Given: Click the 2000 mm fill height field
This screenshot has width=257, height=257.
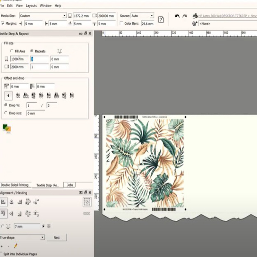Looking at the screenshot, I should click(x=19, y=67).
